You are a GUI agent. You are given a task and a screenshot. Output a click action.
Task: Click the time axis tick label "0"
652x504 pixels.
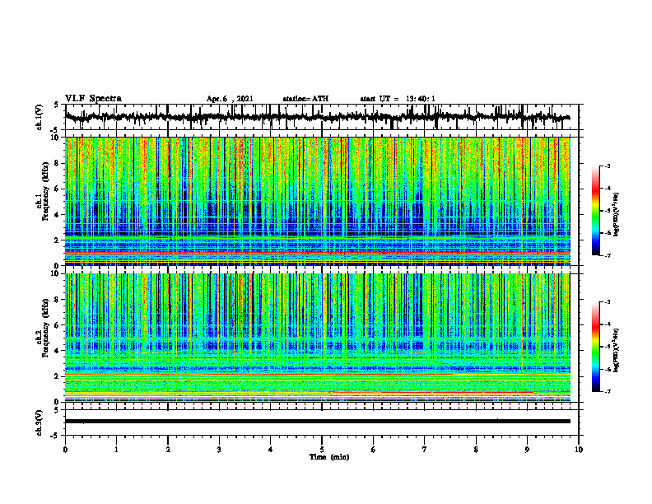pyautogui.click(x=65, y=450)
